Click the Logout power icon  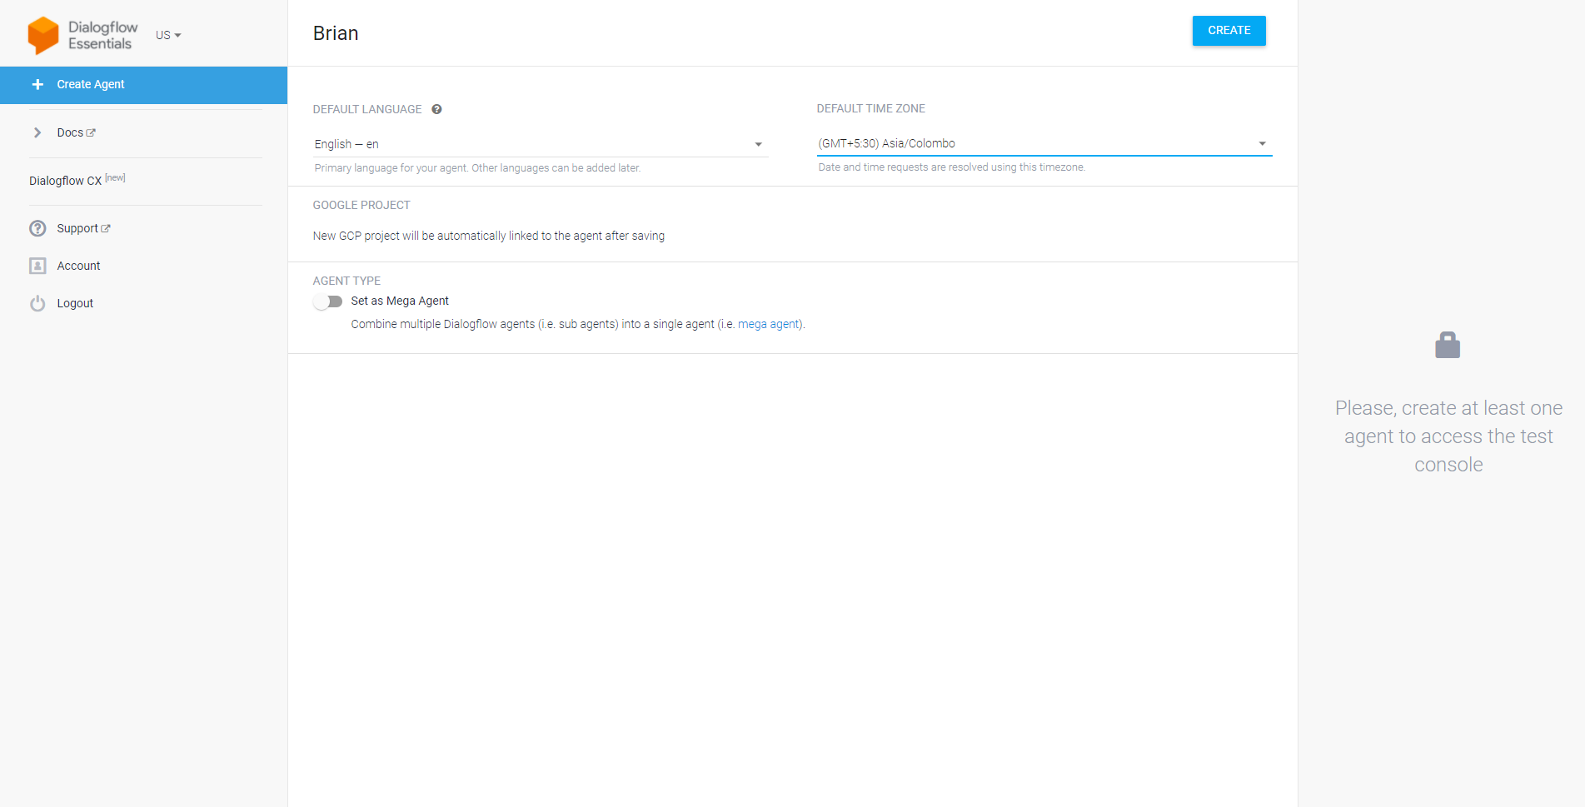click(x=37, y=303)
